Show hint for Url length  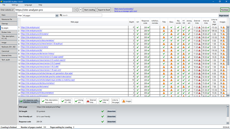(x=111, y=111)
